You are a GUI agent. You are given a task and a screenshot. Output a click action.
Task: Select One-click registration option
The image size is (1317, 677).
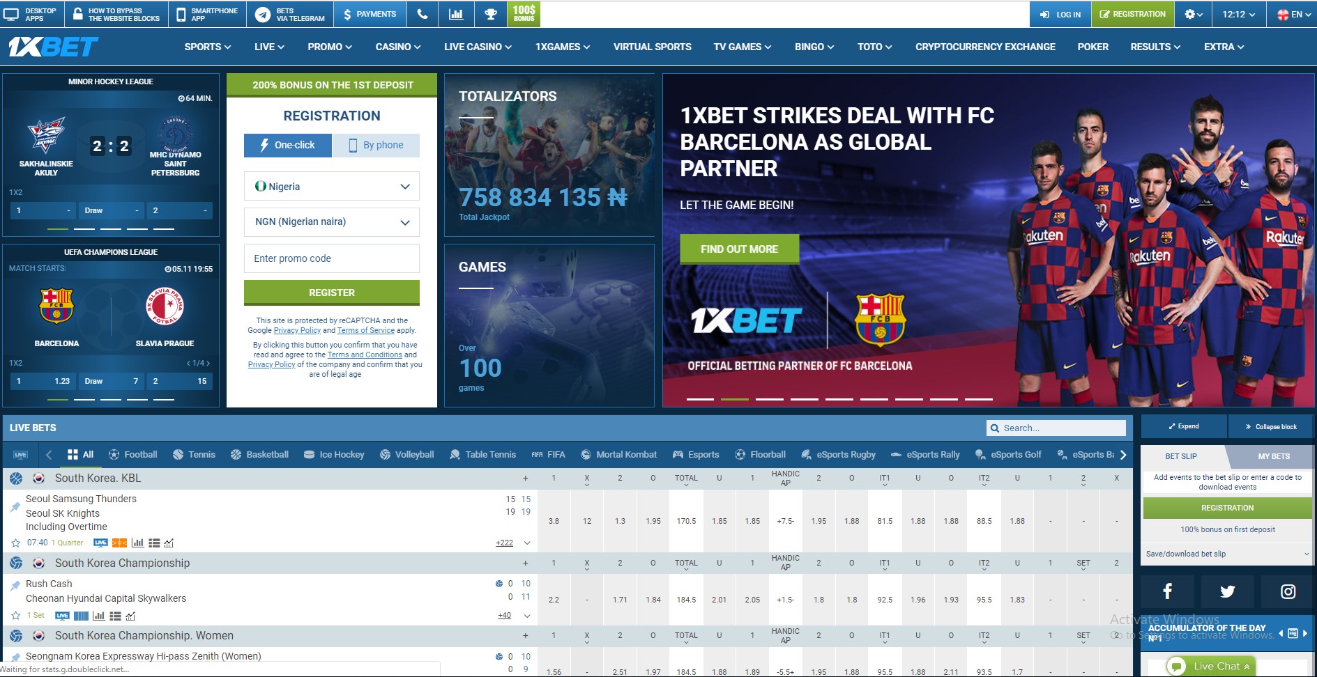[x=288, y=145]
